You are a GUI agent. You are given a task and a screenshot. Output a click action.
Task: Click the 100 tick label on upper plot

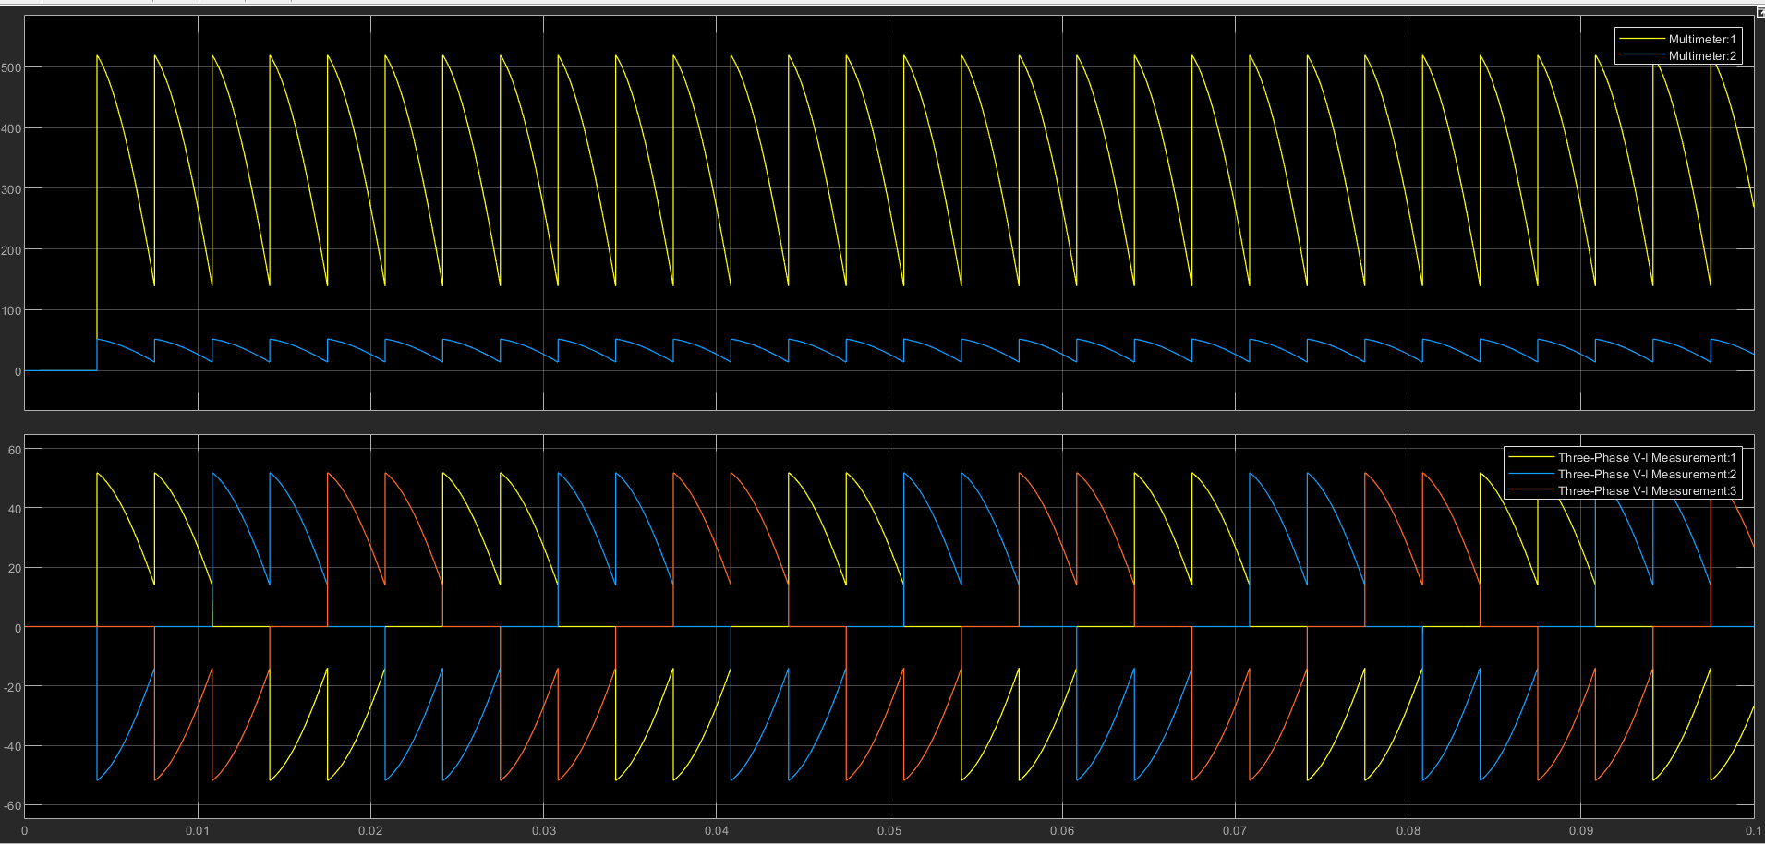(11, 311)
